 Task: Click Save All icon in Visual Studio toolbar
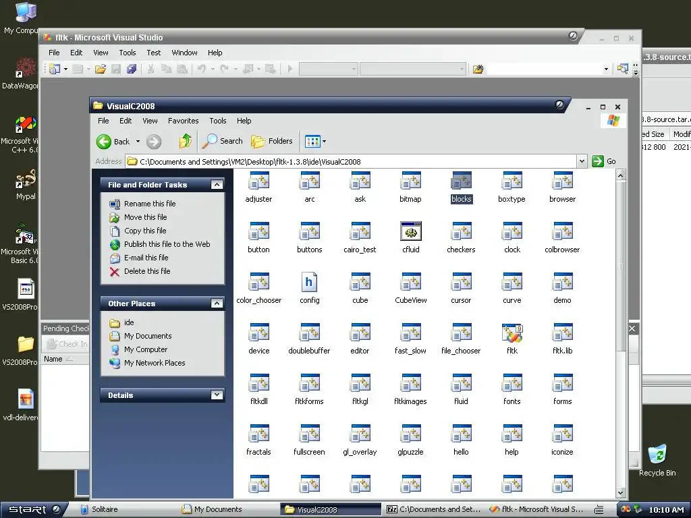[132, 69]
